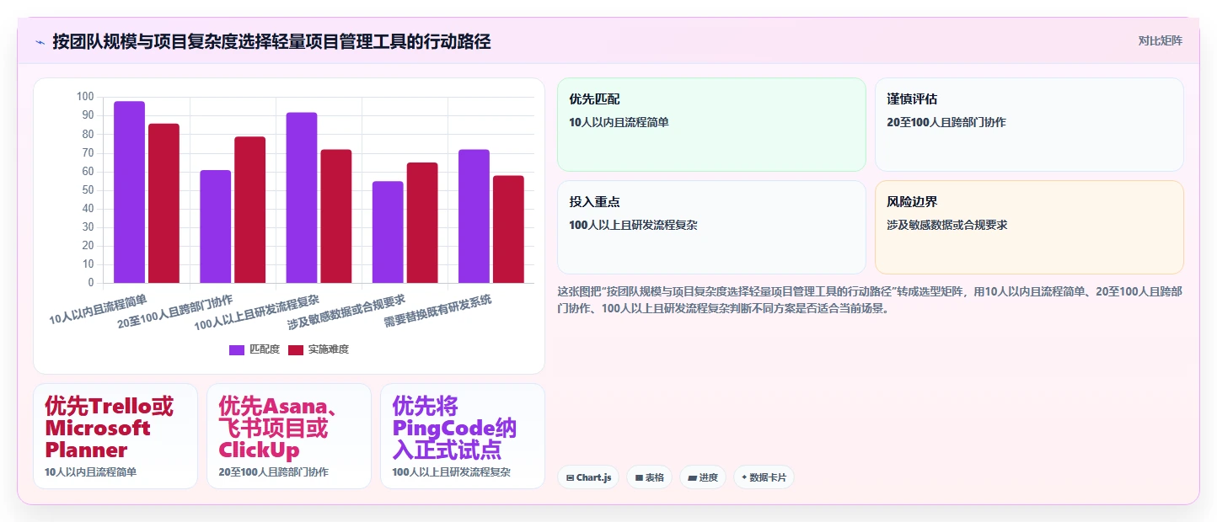Click red 实施难度 bar for 涉及敏感数据或合规要求
Image resolution: width=1217 pixels, height=522 pixels.
point(422,222)
